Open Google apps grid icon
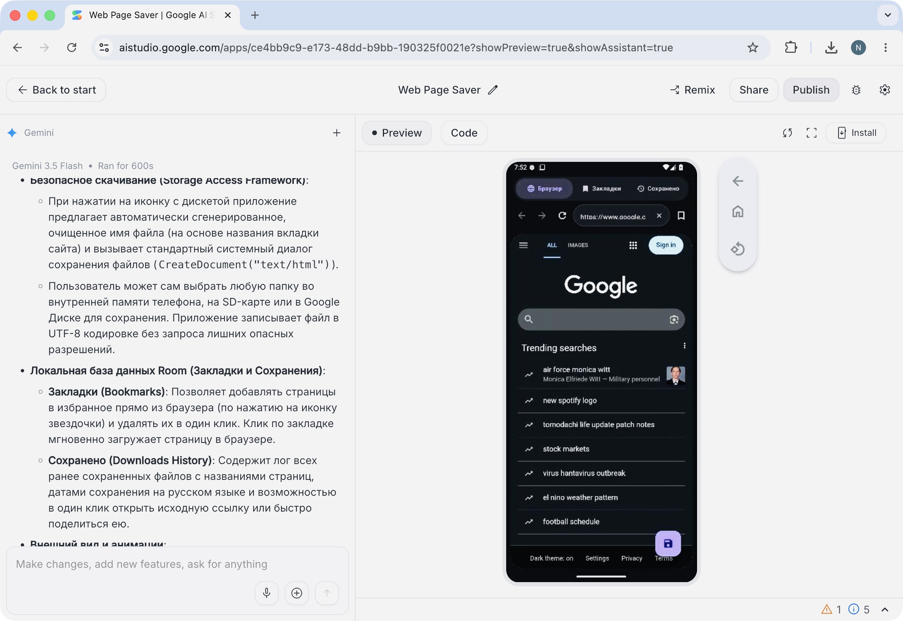 pos(633,245)
